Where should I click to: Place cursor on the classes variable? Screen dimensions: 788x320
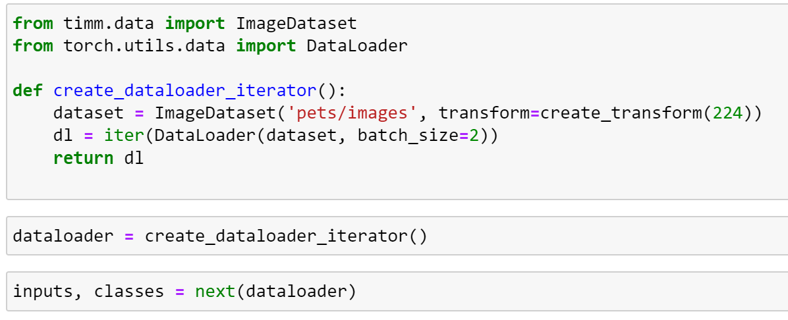(129, 291)
